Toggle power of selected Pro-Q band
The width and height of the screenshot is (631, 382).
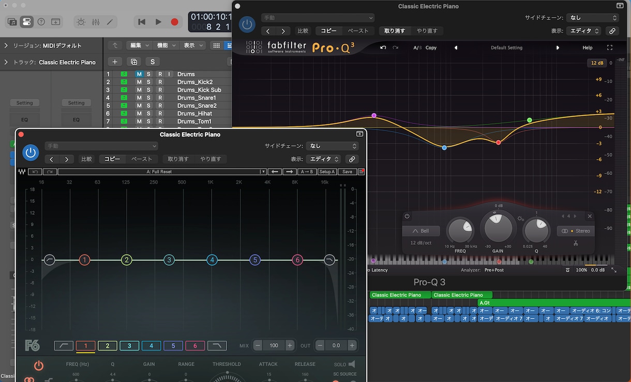tap(407, 216)
